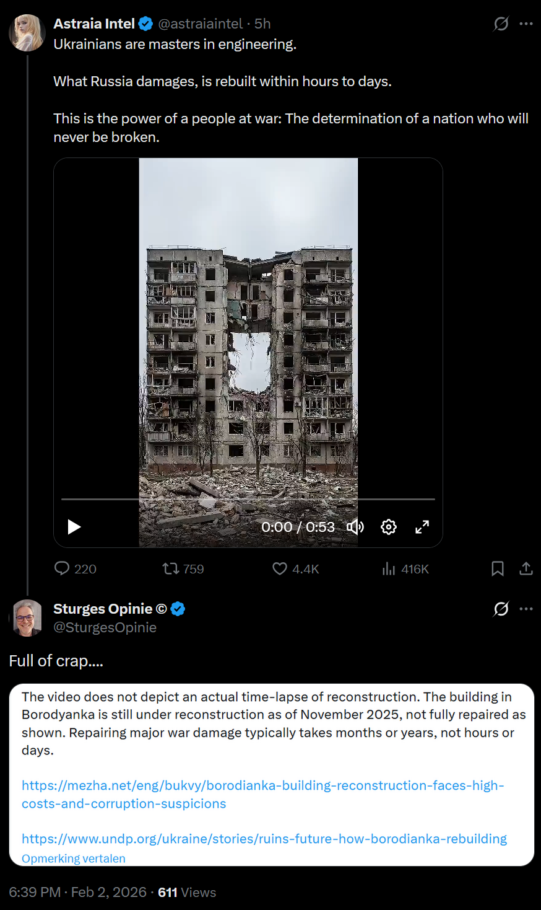This screenshot has width=541, height=910.
Task: Click the reply icon with 220 comments
Action: pyautogui.click(x=62, y=568)
